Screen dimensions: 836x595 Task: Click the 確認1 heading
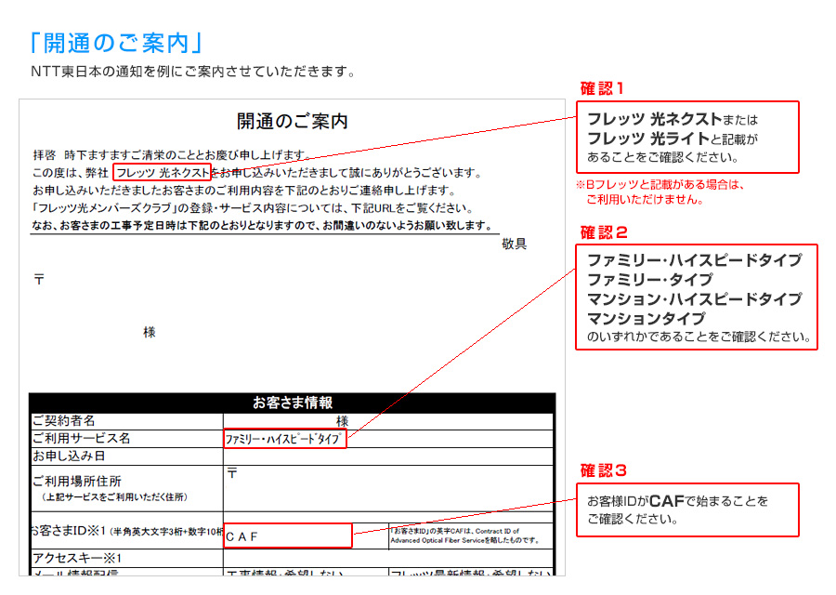pos(601,88)
